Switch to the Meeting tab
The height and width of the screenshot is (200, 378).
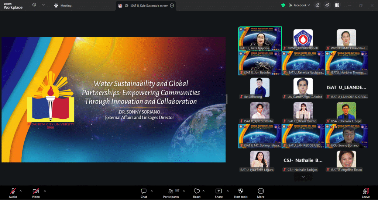(x=63, y=6)
